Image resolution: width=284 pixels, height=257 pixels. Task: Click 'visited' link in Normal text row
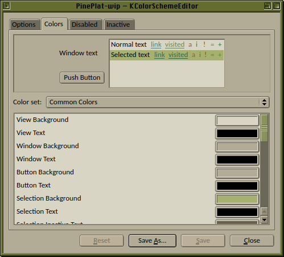pyautogui.click(x=175, y=44)
